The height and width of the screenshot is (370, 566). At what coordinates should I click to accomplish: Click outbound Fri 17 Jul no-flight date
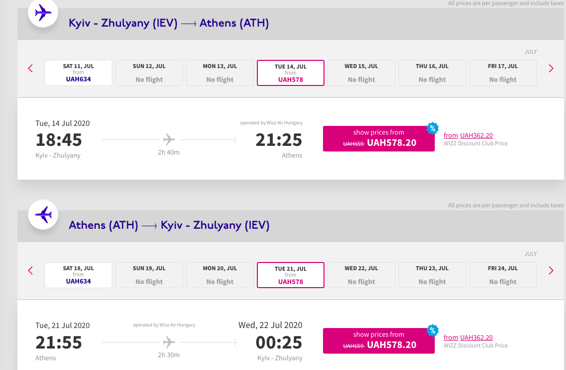(503, 73)
